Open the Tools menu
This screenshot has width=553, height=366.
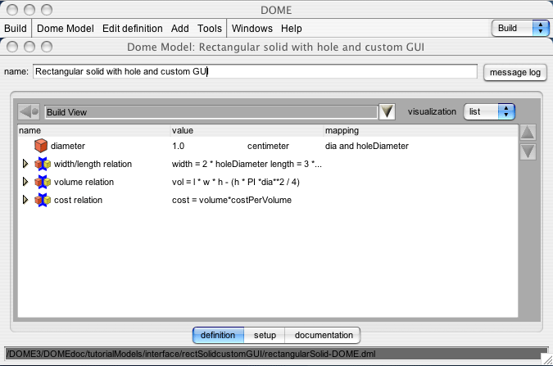(x=210, y=28)
